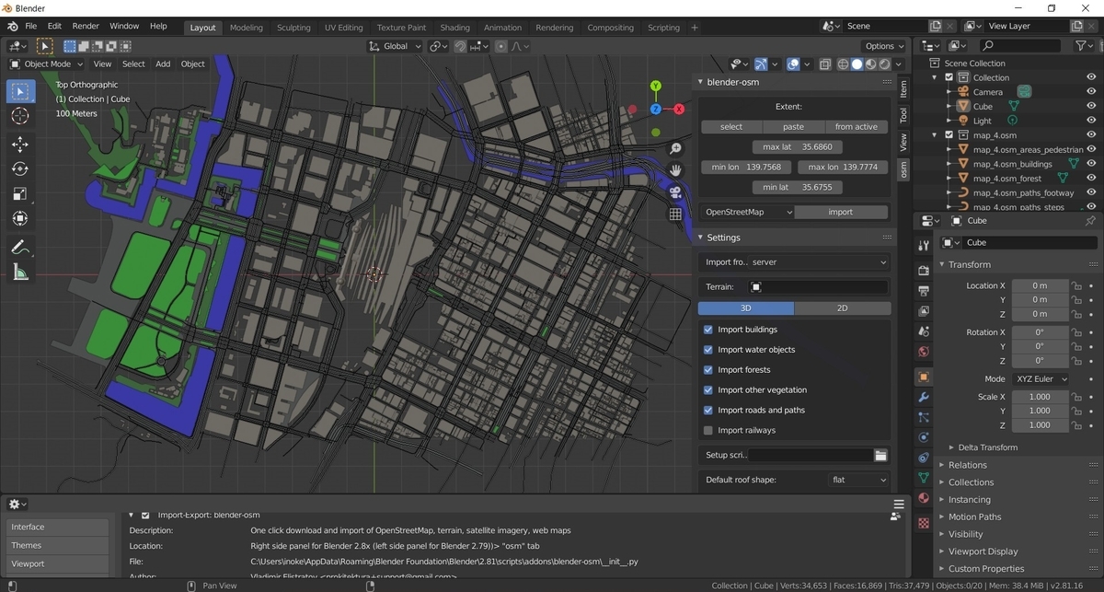This screenshot has height=592, width=1104.
Task: Open the Scene properties tab
Action: coord(924,331)
